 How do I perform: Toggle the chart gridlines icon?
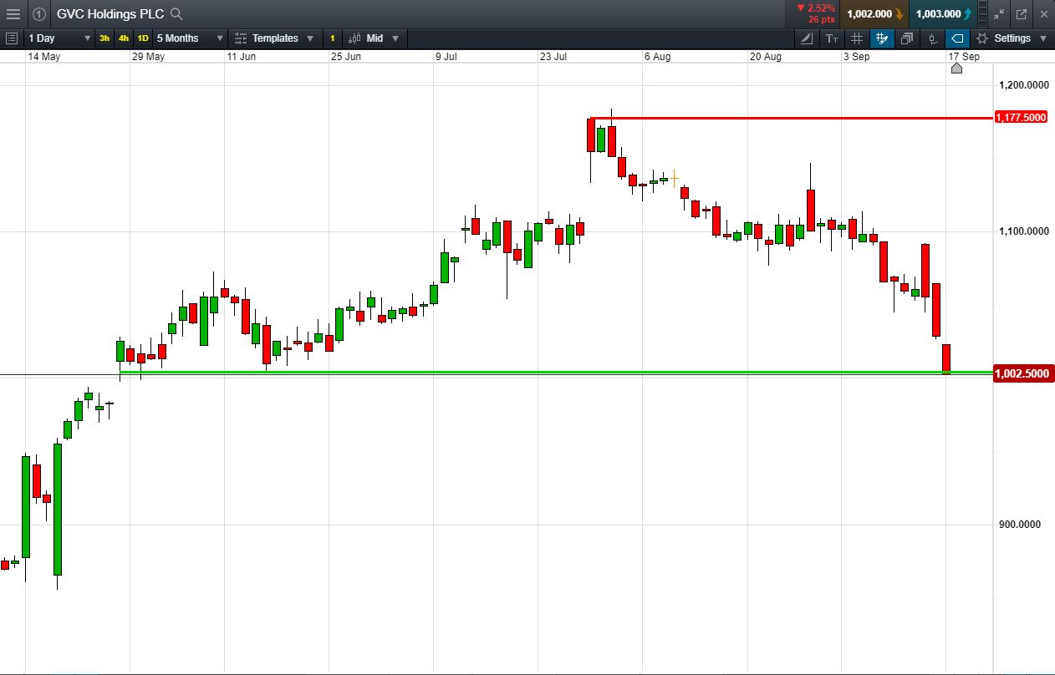(857, 38)
